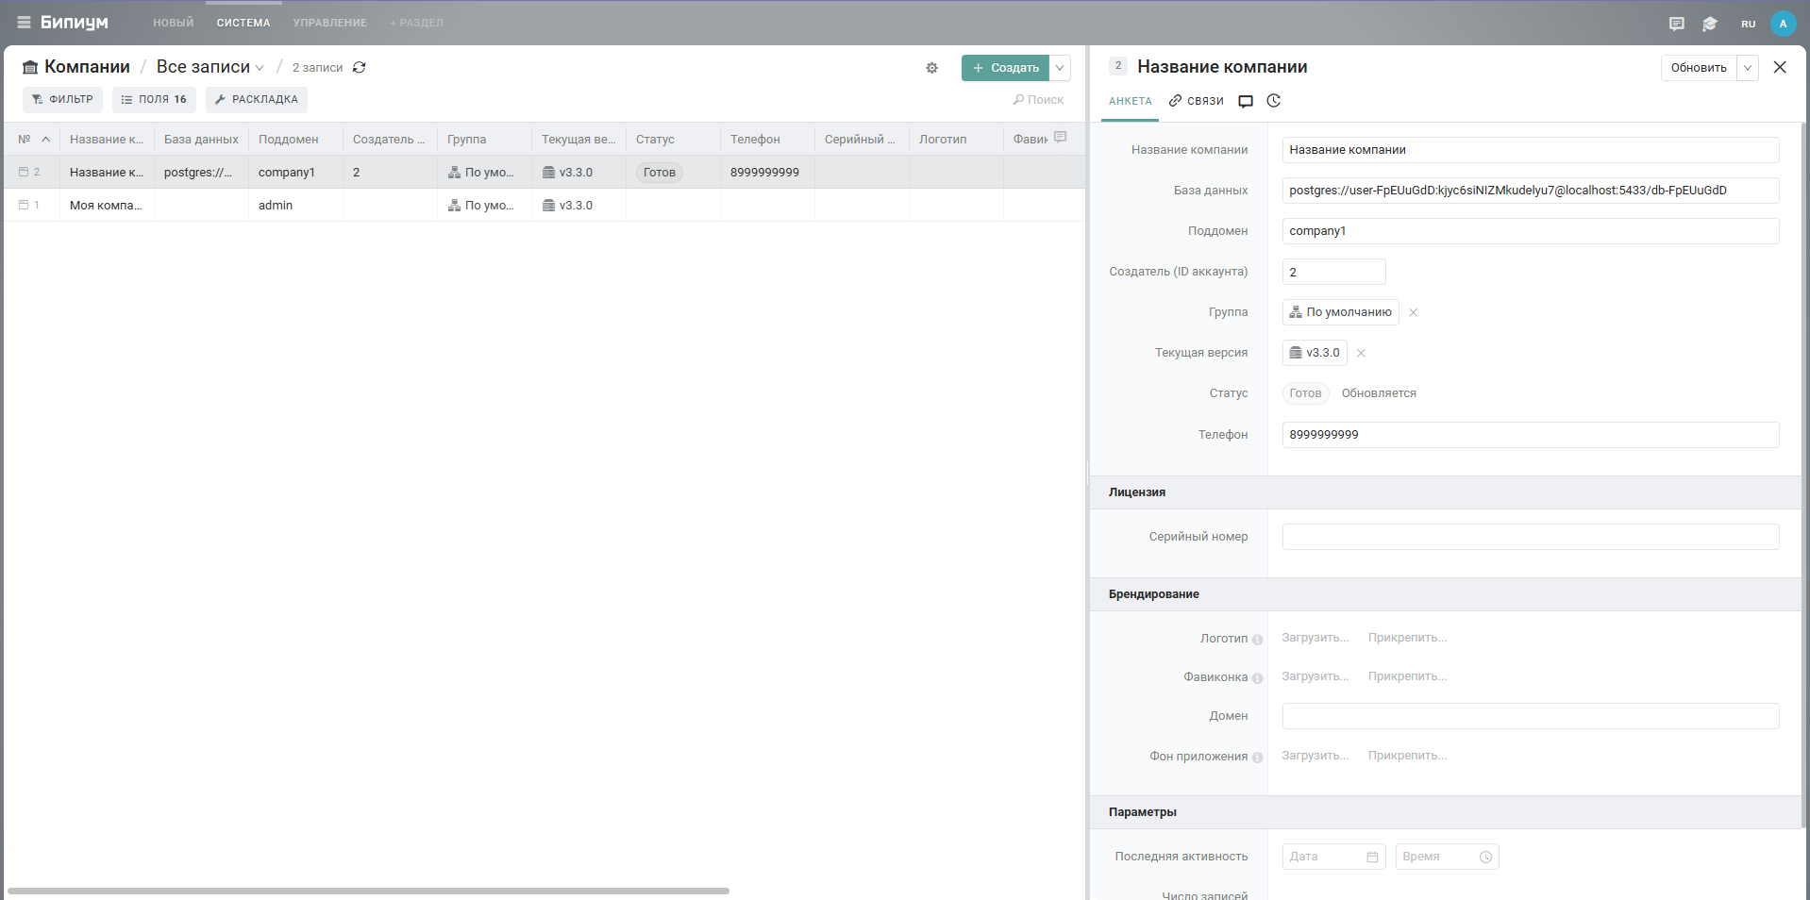The width and height of the screenshot is (1810, 900).
Task: Open the ФИЛЬТР panel
Action: [62, 99]
